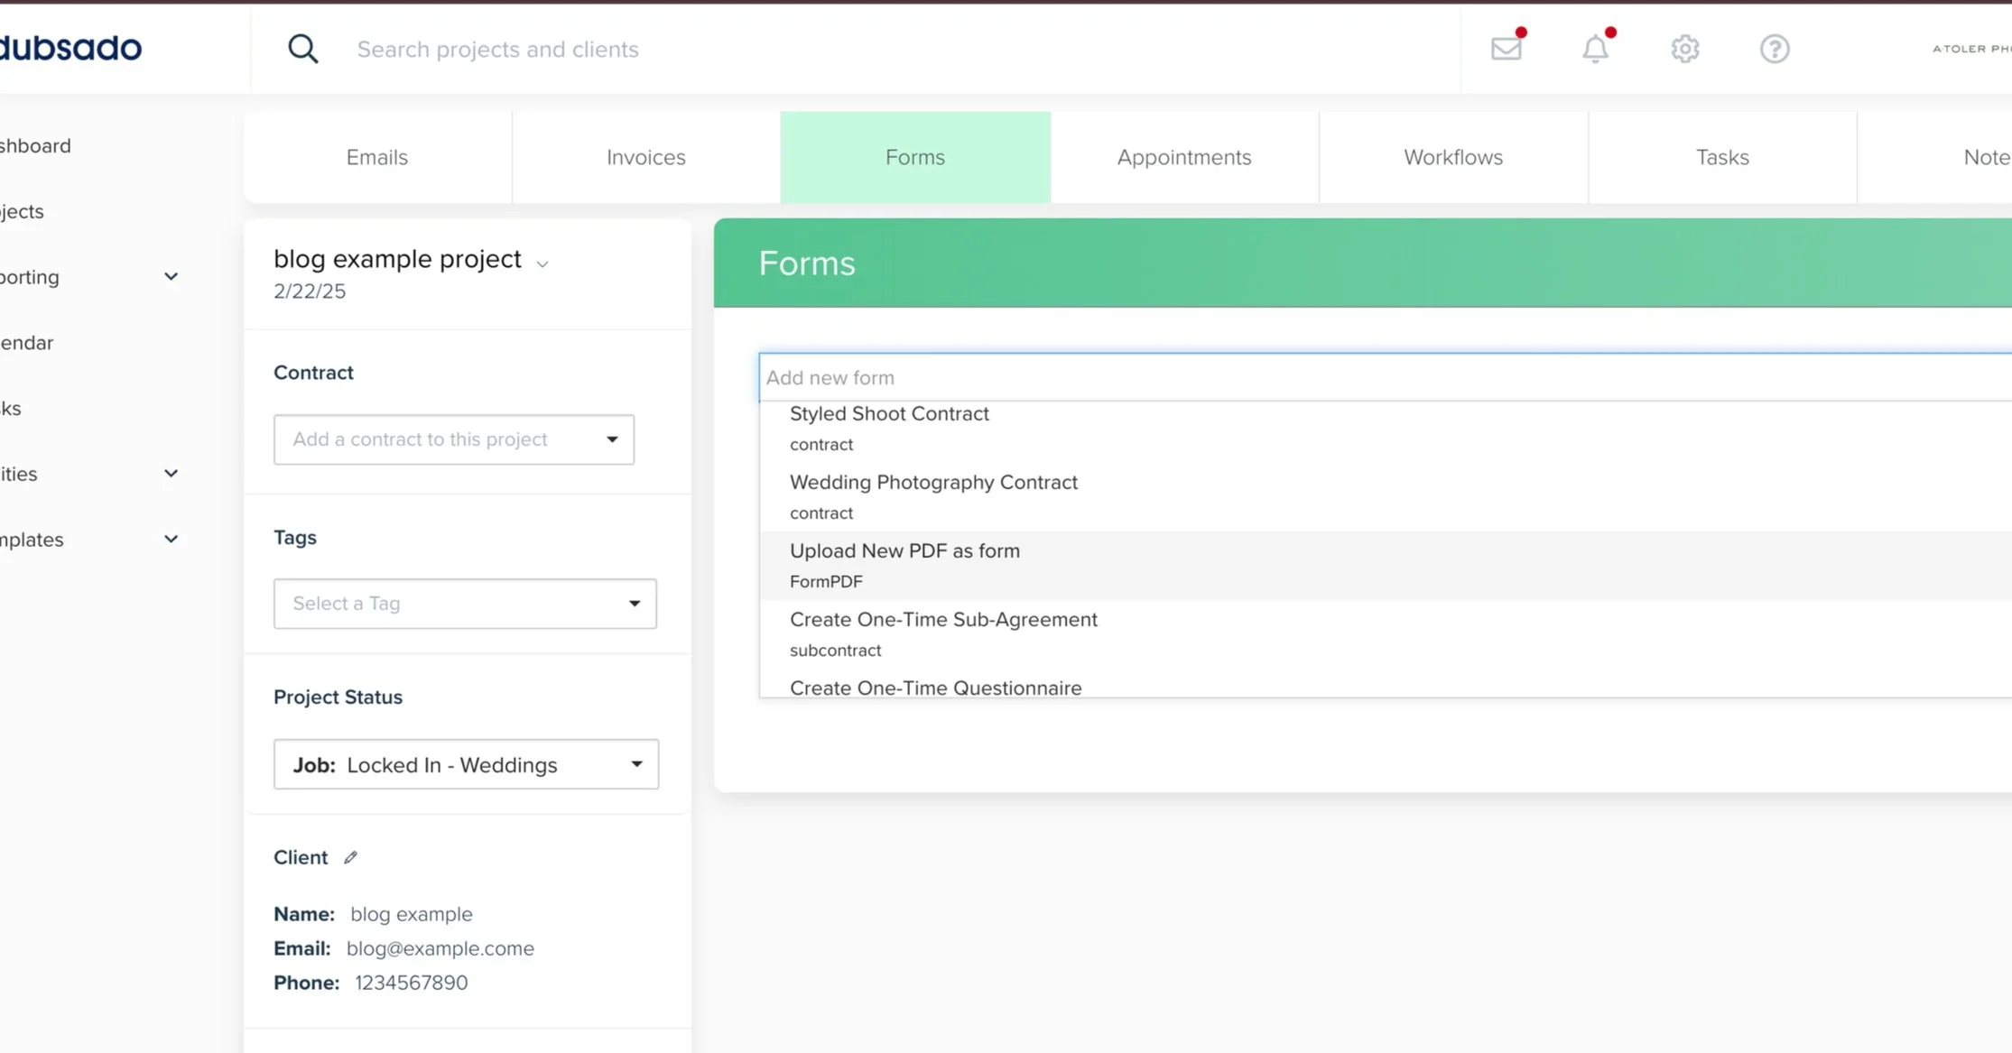The image size is (2012, 1053).
Task: Select Create One-Time Sub-Agreement option
Action: [943, 633]
